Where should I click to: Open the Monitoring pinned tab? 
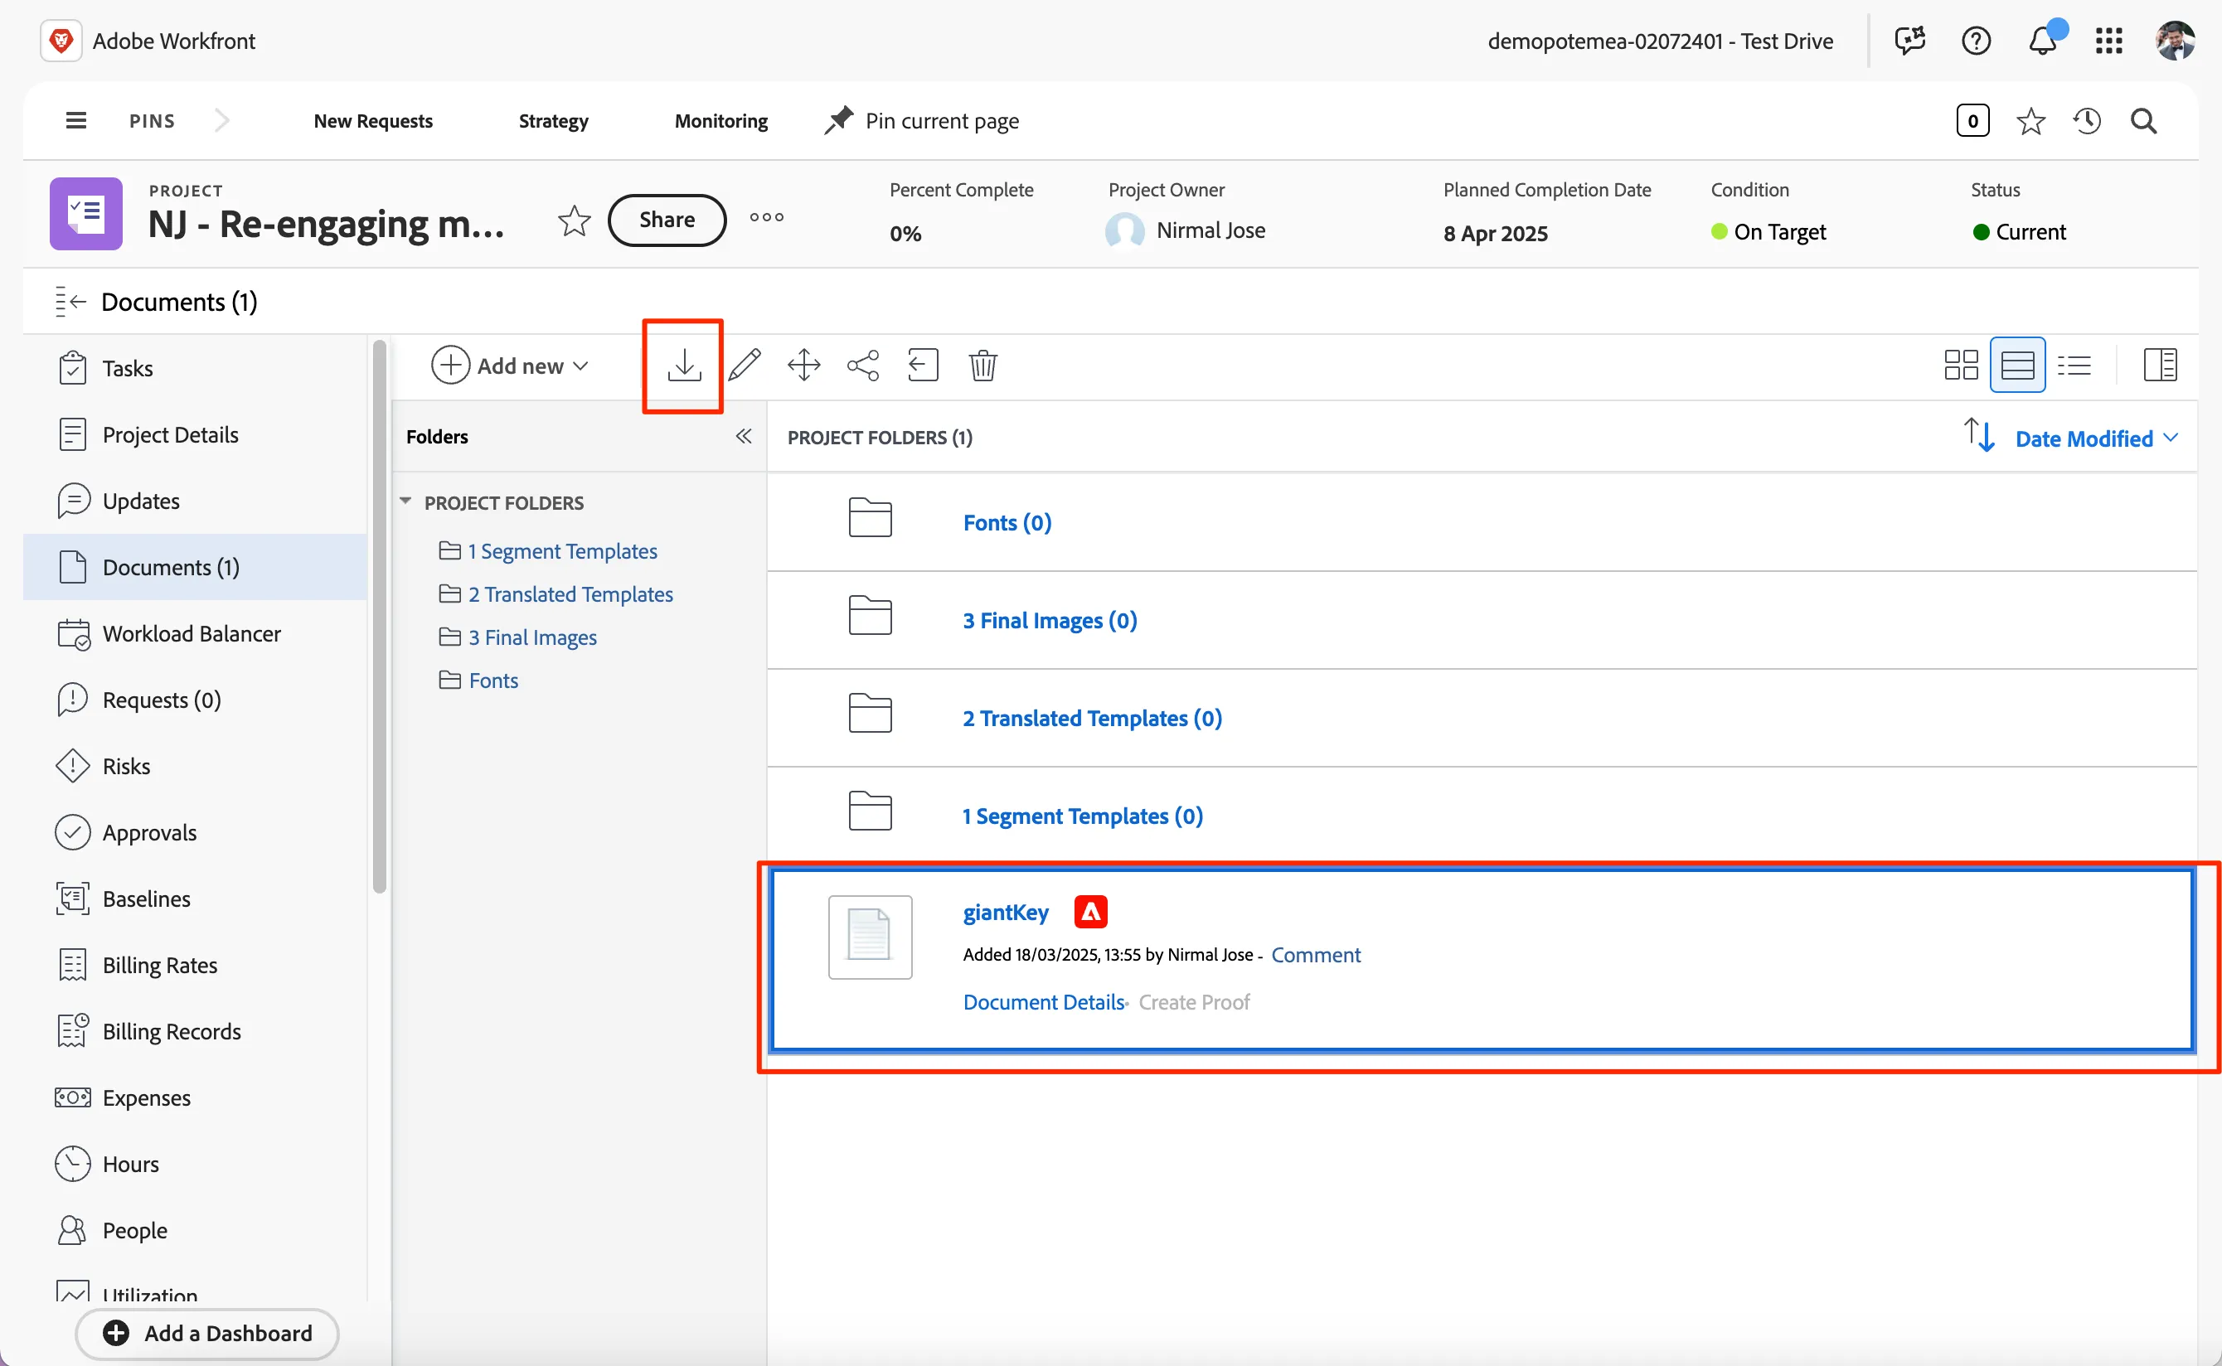[721, 120]
